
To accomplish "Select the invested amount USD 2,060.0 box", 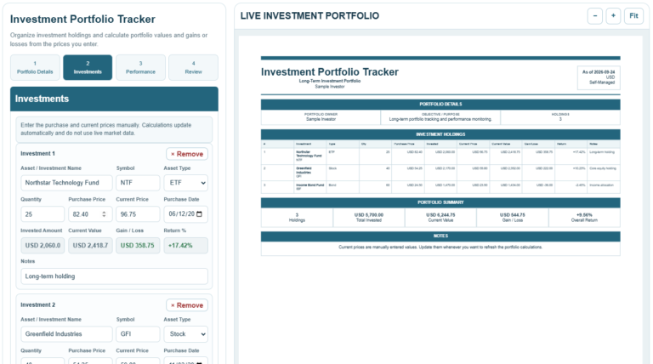I will tap(43, 245).
